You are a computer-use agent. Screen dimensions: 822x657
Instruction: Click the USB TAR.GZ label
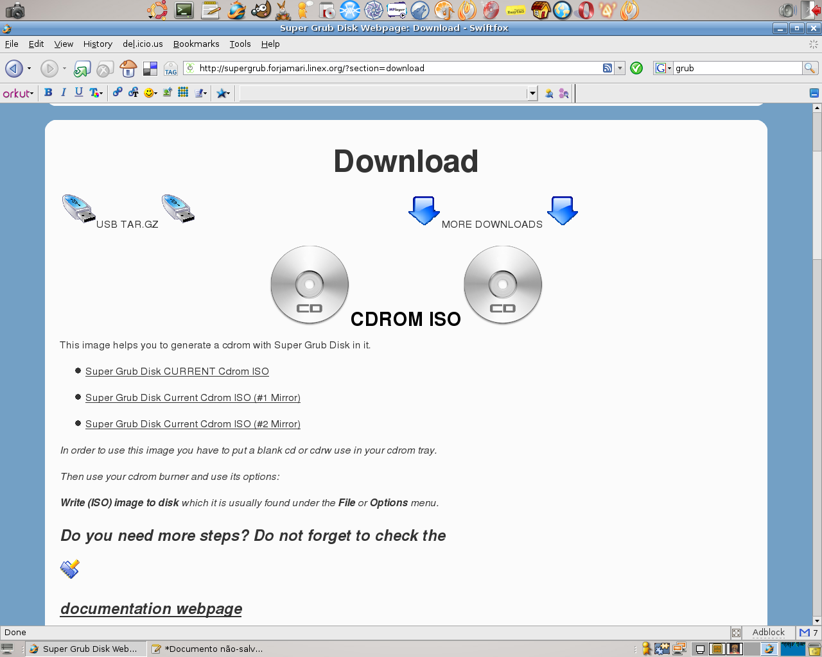click(127, 225)
